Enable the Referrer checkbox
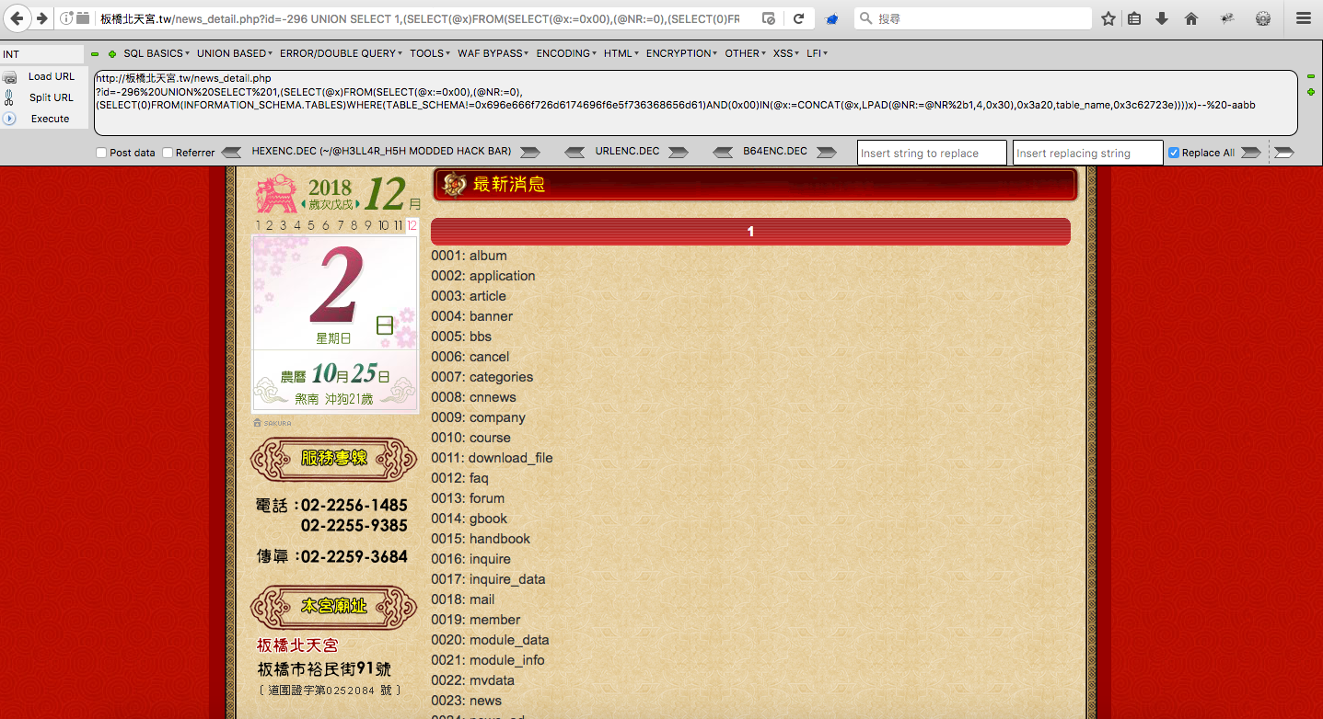 tap(168, 153)
